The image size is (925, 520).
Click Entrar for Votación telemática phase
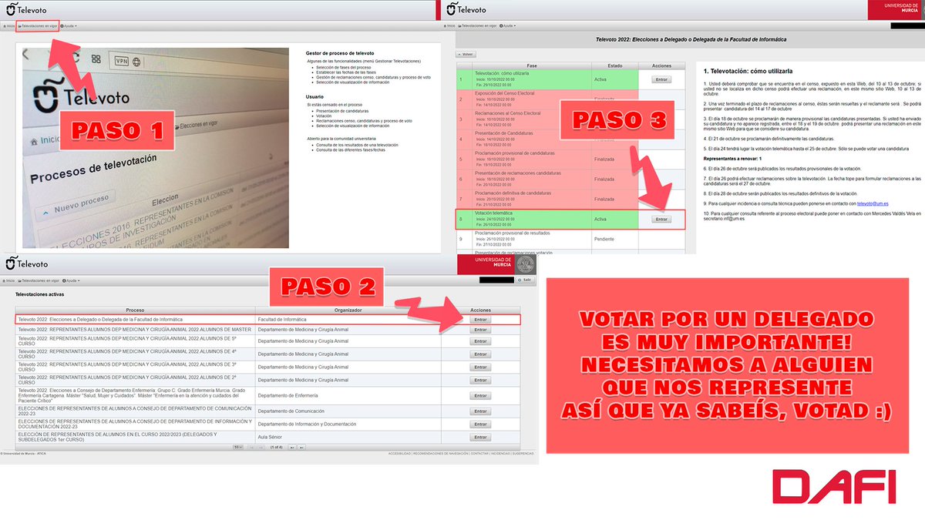[x=661, y=220]
